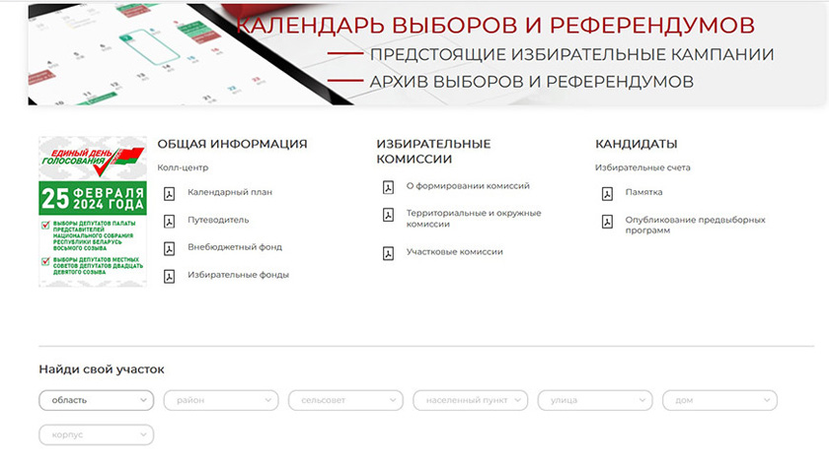Open the сельсовет dropdown list
Screen dimensions: 829x462
[x=345, y=400]
